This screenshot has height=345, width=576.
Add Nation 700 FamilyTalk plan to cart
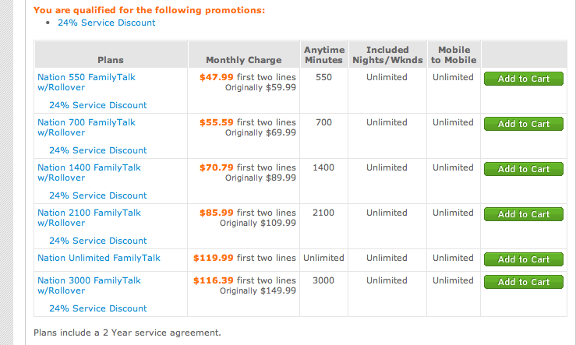click(523, 124)
